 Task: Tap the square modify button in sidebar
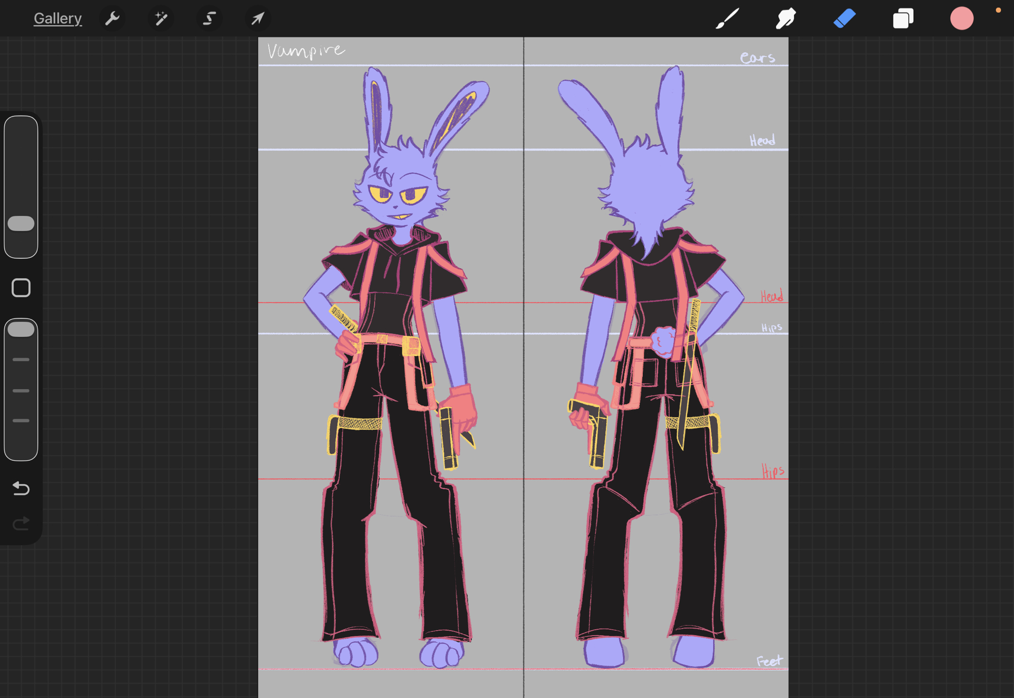21,288
